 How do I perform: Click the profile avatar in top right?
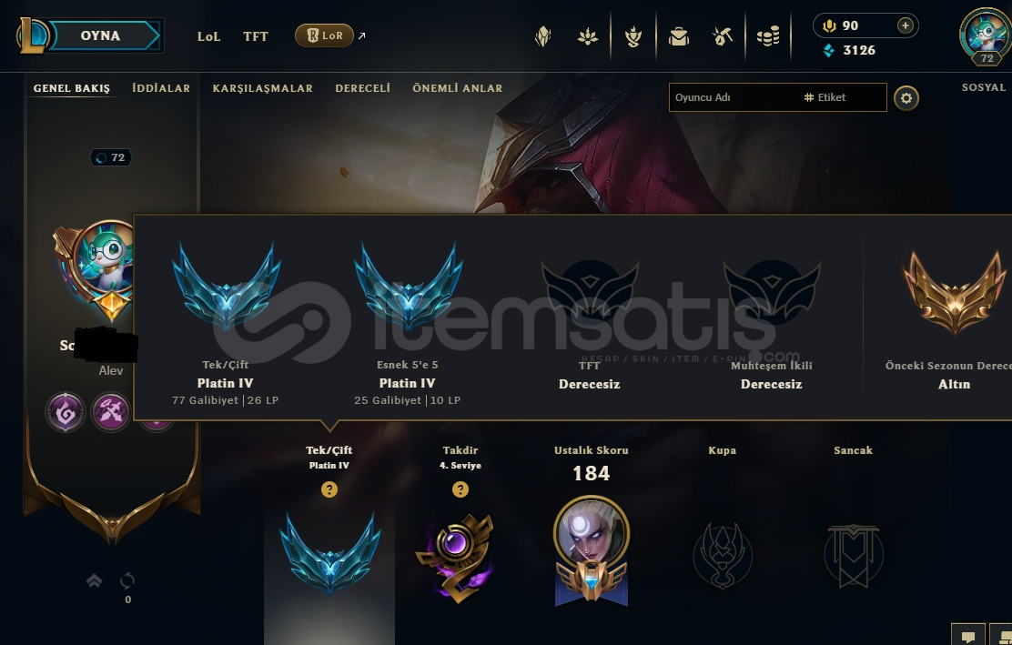(986, 35)
